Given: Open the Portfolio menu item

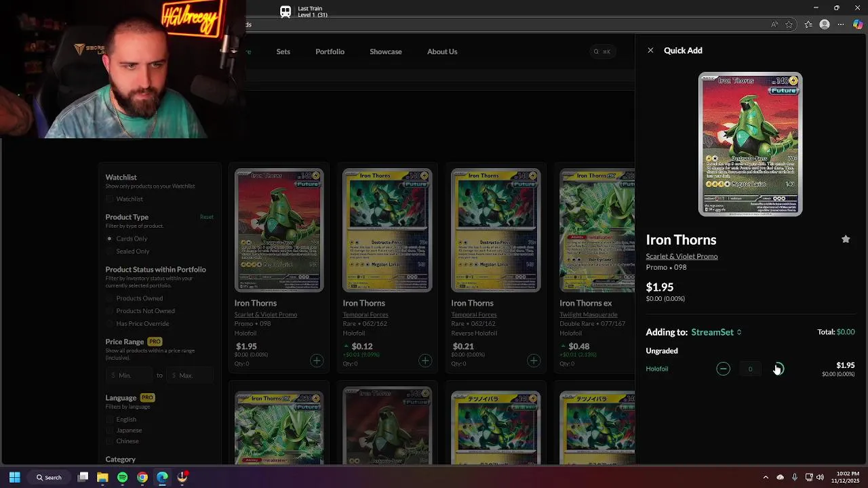Looking at the screenshot, I should coord(330,52).
